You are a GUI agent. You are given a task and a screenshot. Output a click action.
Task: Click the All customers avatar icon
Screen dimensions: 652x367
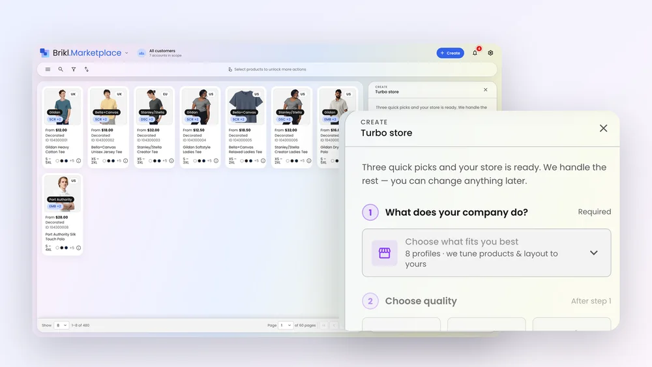[141, 53]
